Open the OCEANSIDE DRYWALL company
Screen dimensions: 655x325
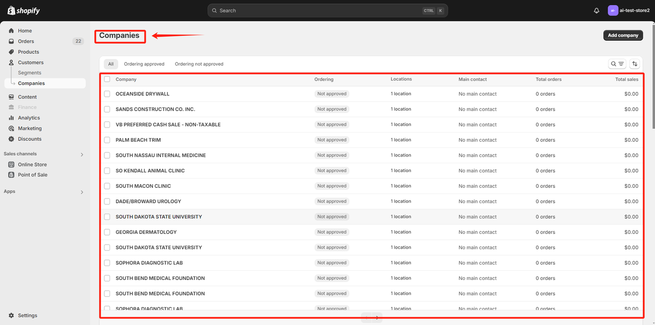tap(142, 94)
